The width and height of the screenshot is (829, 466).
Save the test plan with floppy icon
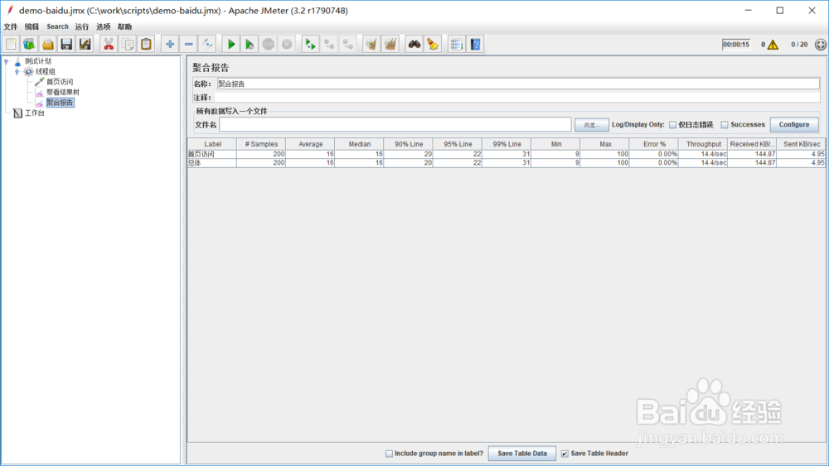tap(66, 45)
